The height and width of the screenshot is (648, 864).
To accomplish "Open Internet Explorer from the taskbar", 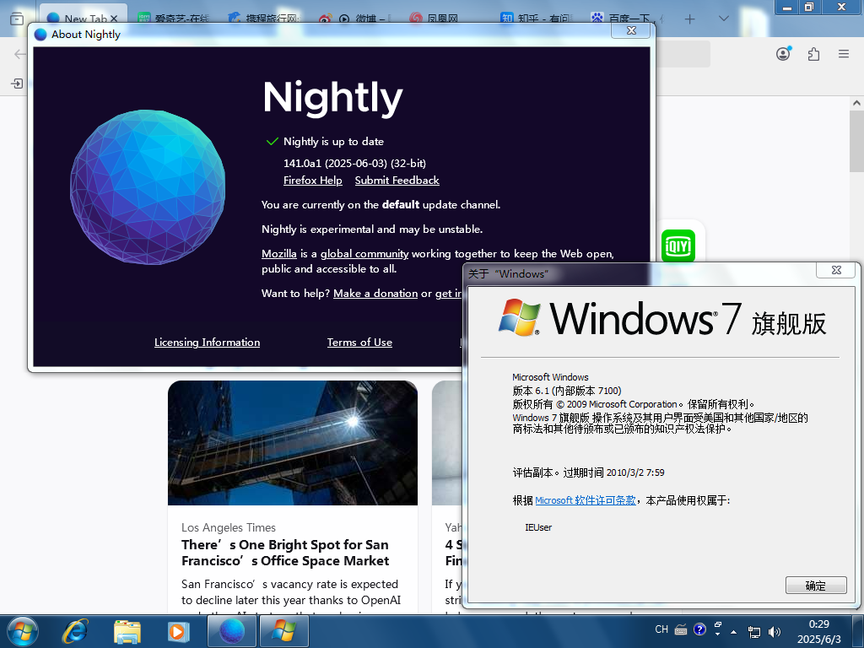I will [x=76, y=631].
